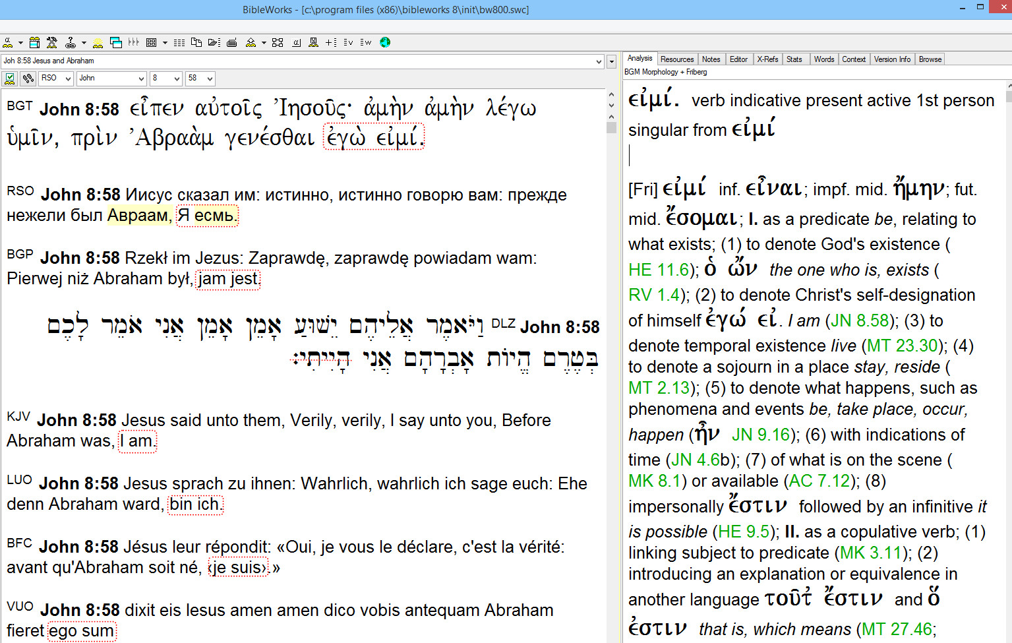Click the open folder list icon

coord(214,42)
